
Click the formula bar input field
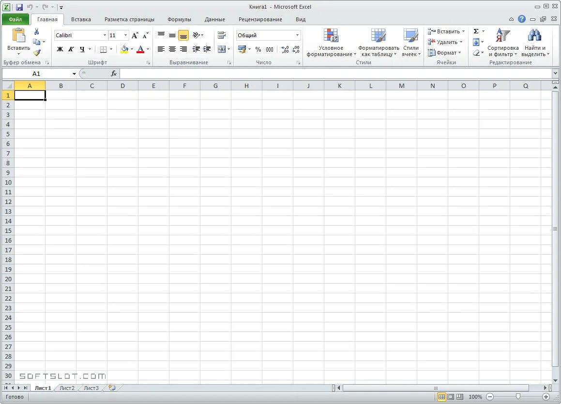[x=335, y=73]
